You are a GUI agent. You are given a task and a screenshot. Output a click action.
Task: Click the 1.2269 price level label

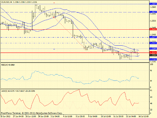[x=153, y=49]
